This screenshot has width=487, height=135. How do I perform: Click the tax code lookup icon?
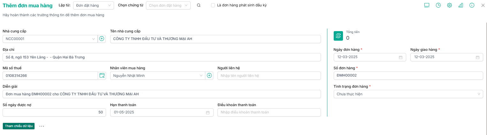coord(102,76)
